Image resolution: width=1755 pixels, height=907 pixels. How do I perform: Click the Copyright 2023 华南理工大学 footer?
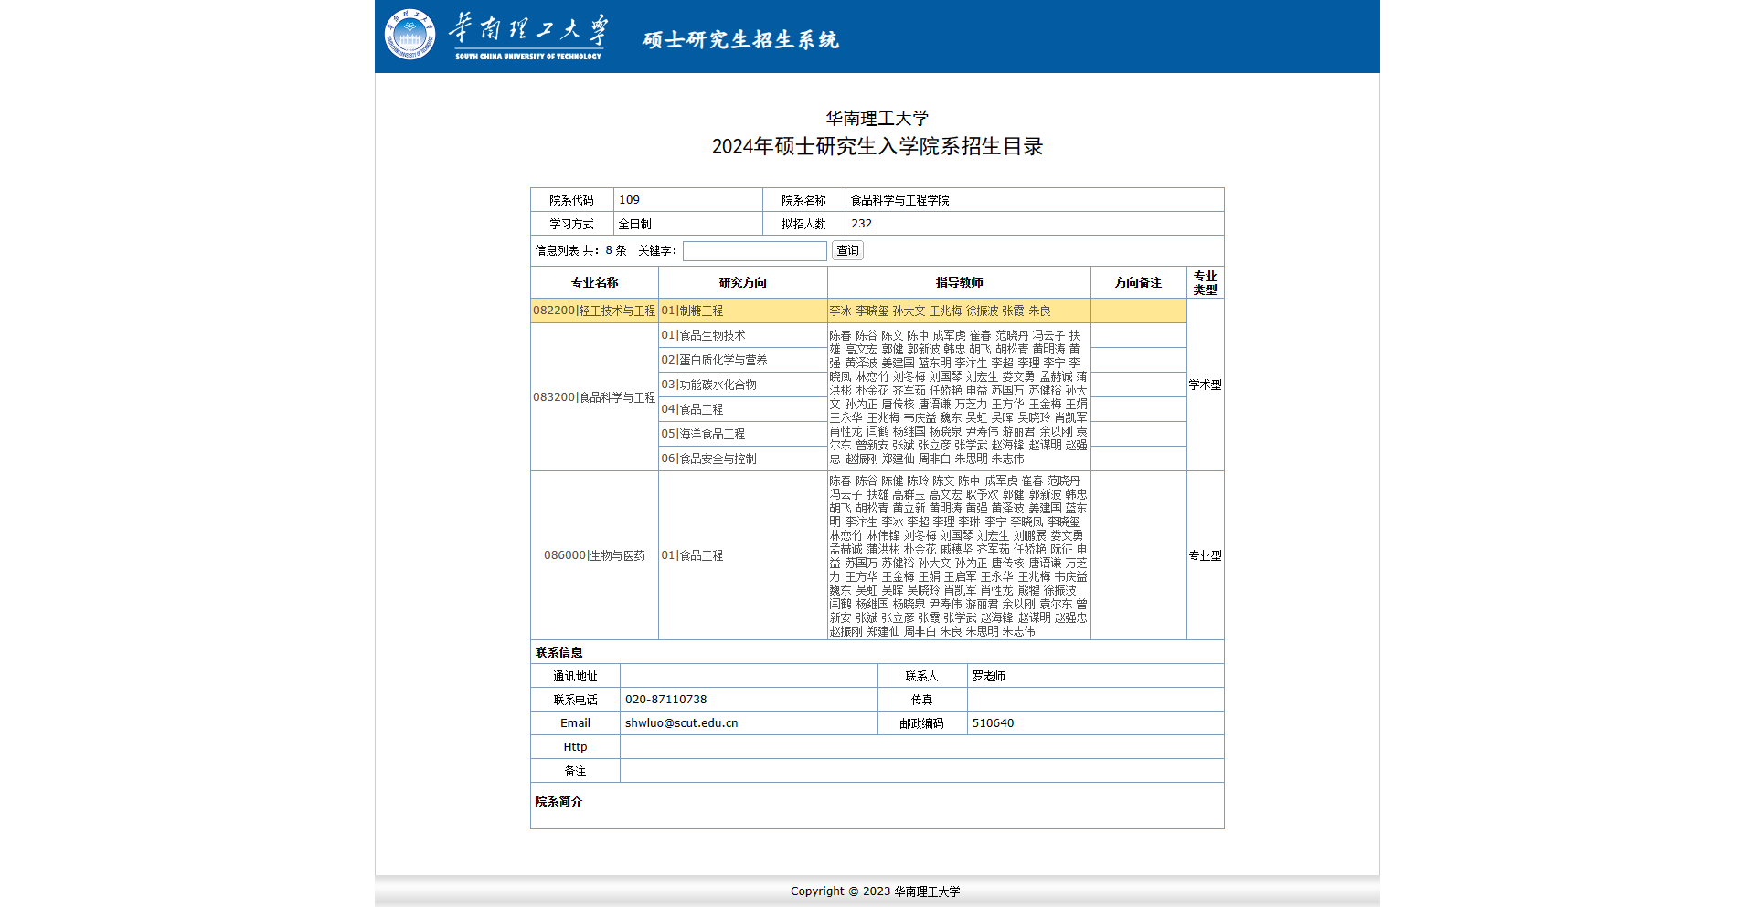pos(876,891)
